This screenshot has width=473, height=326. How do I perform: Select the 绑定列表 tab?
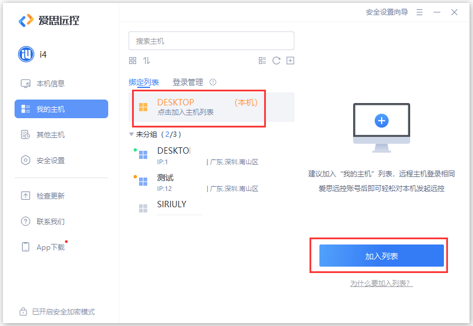pyautogui.click(x=144, y=82)
